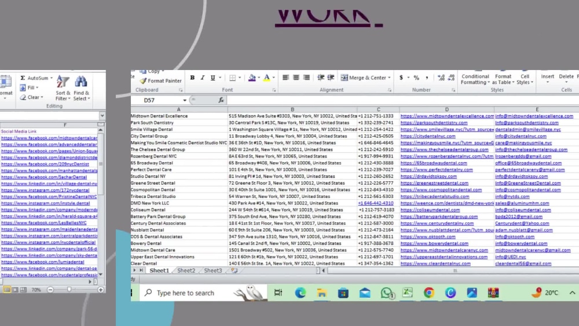Click the zoom in plus button
579x326 pixels.
coord(100,290)
